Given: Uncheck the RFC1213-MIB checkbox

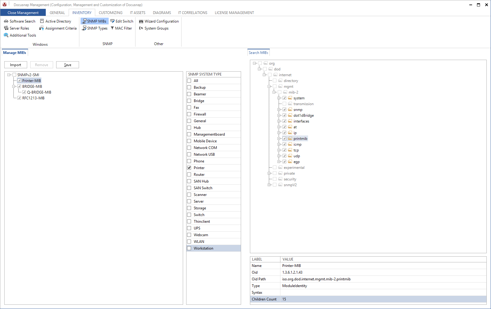Looking at the screenshot, I should point(19,98).
